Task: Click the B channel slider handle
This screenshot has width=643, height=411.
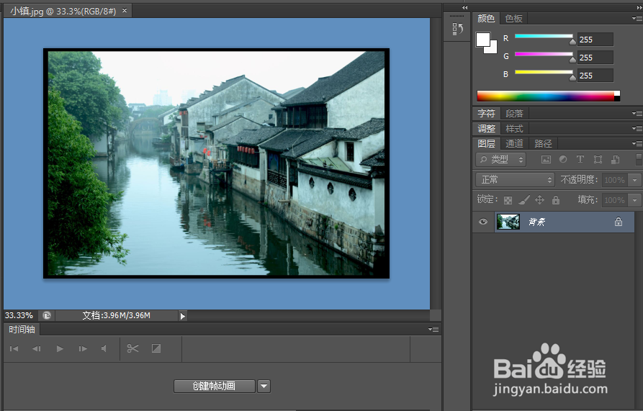Action: (572, 78)
